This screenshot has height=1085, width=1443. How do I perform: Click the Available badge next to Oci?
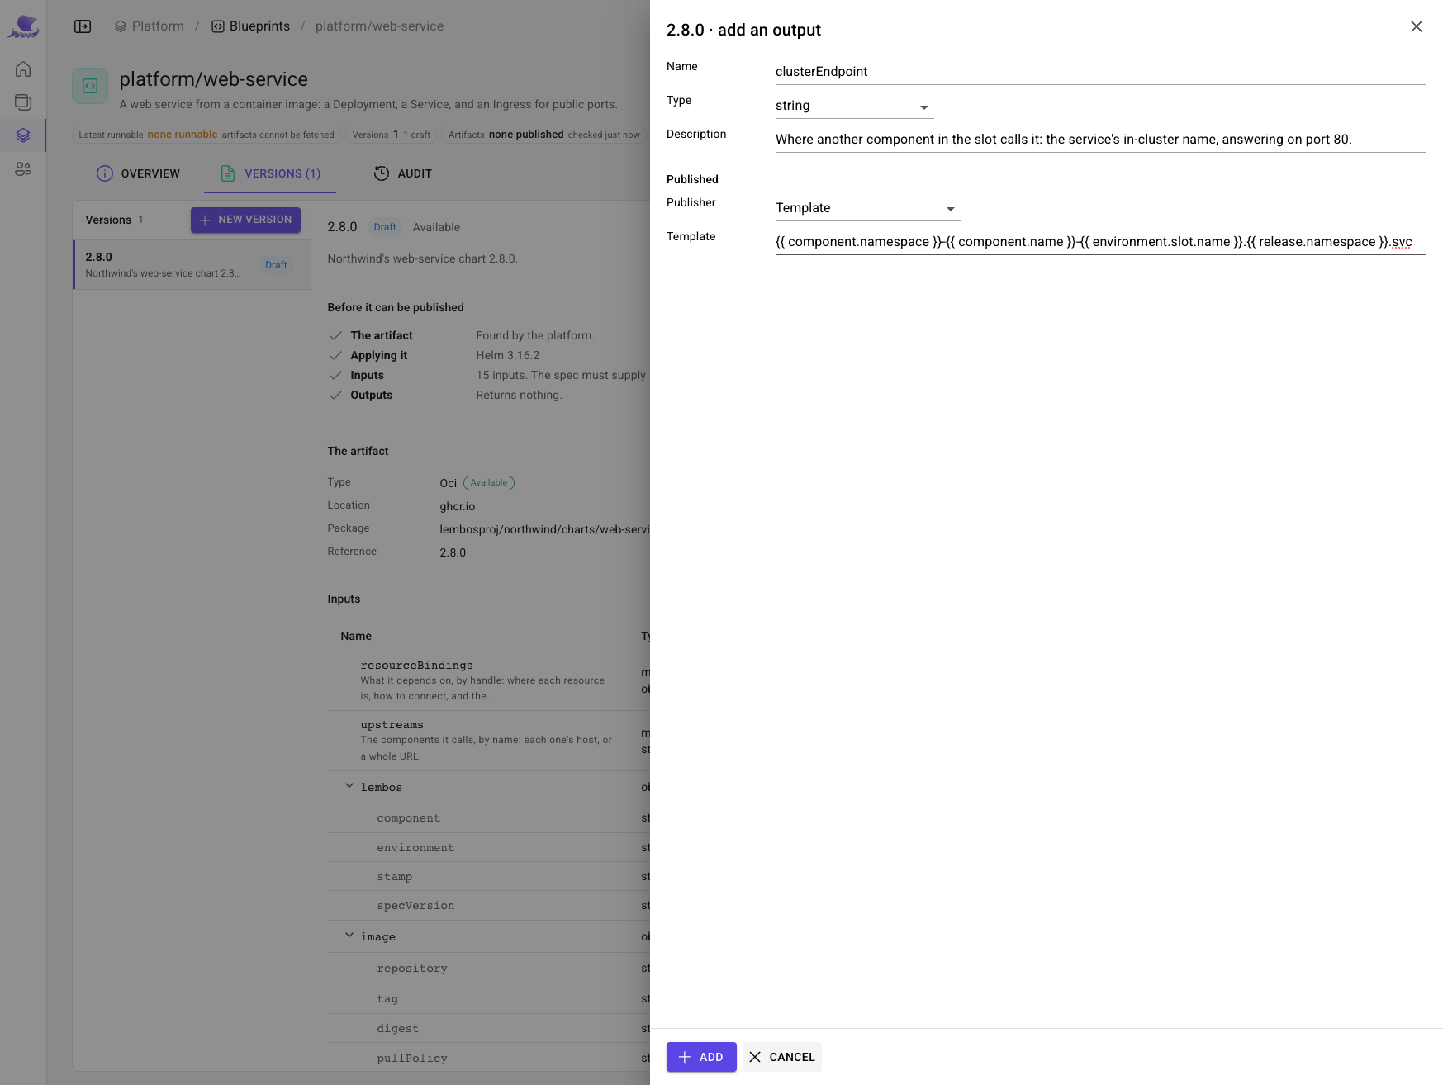(489, 483)
